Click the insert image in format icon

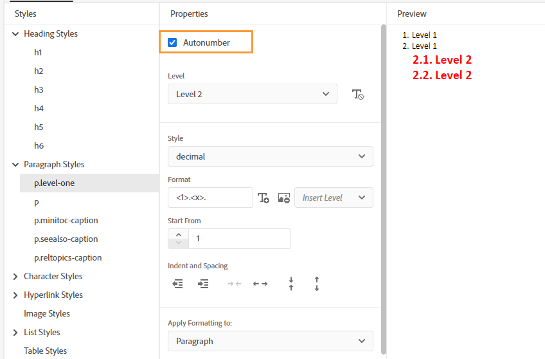[x=283, y=198]
